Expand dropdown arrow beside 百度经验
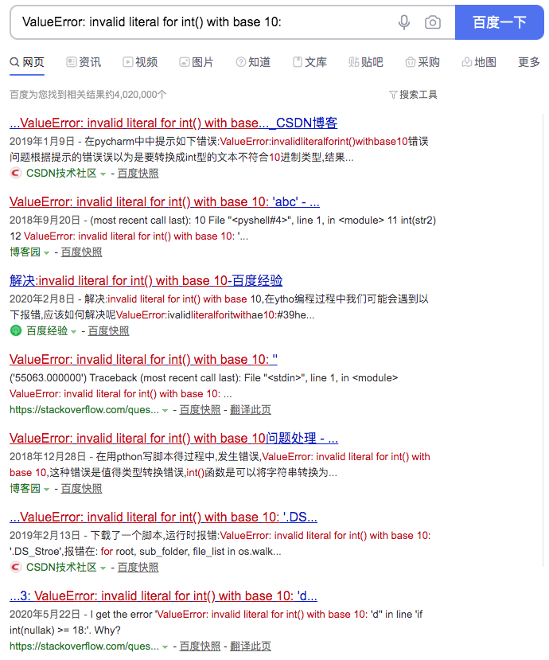Viewport: 549px width, 660px height. (x=74, y=332)
